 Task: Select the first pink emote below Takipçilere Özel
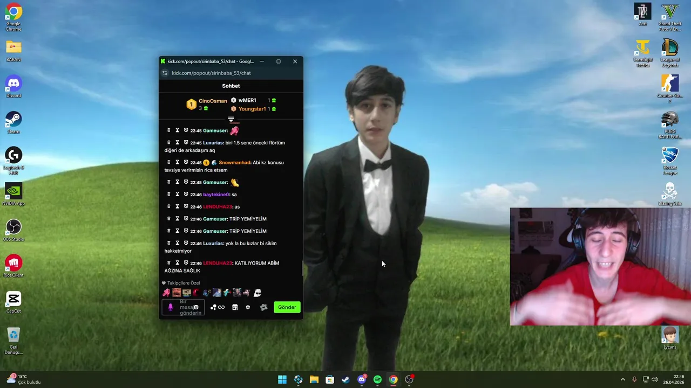point(166,293)
